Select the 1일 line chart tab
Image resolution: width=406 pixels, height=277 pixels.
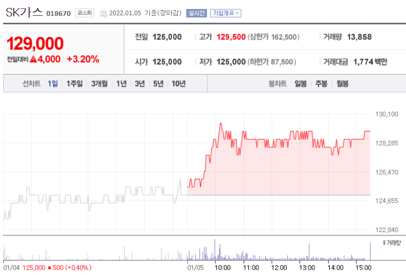[53, 84]
